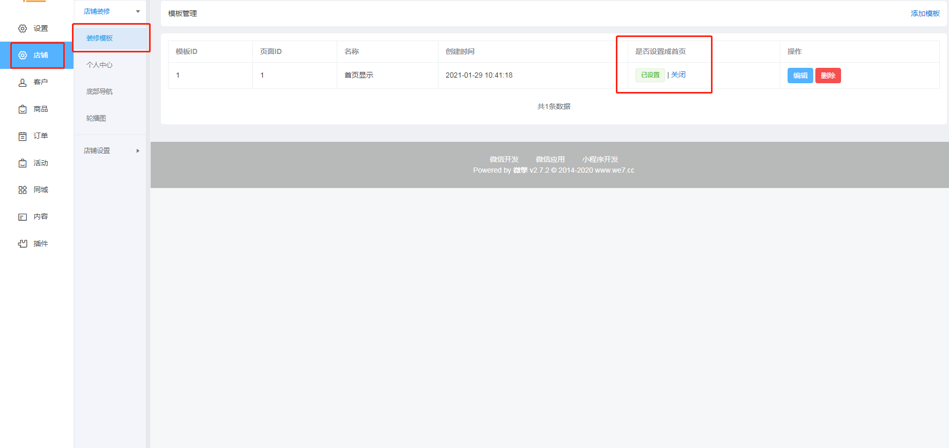Viewport: 949px width, 448px height.
Task: Click the 客户 person icon
Action: coord(23,82)
